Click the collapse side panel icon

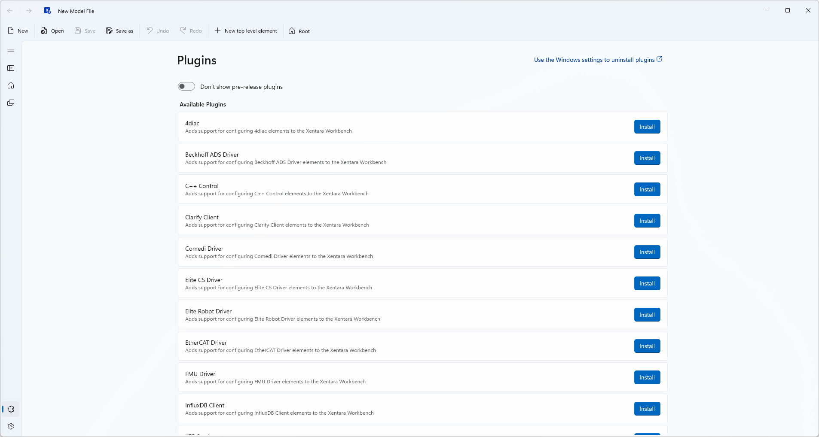click(11, 68)
